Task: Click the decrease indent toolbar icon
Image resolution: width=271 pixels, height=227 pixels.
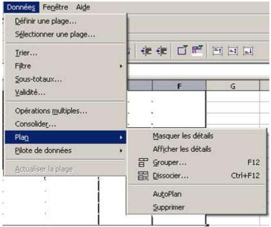Action: point(146,51)
